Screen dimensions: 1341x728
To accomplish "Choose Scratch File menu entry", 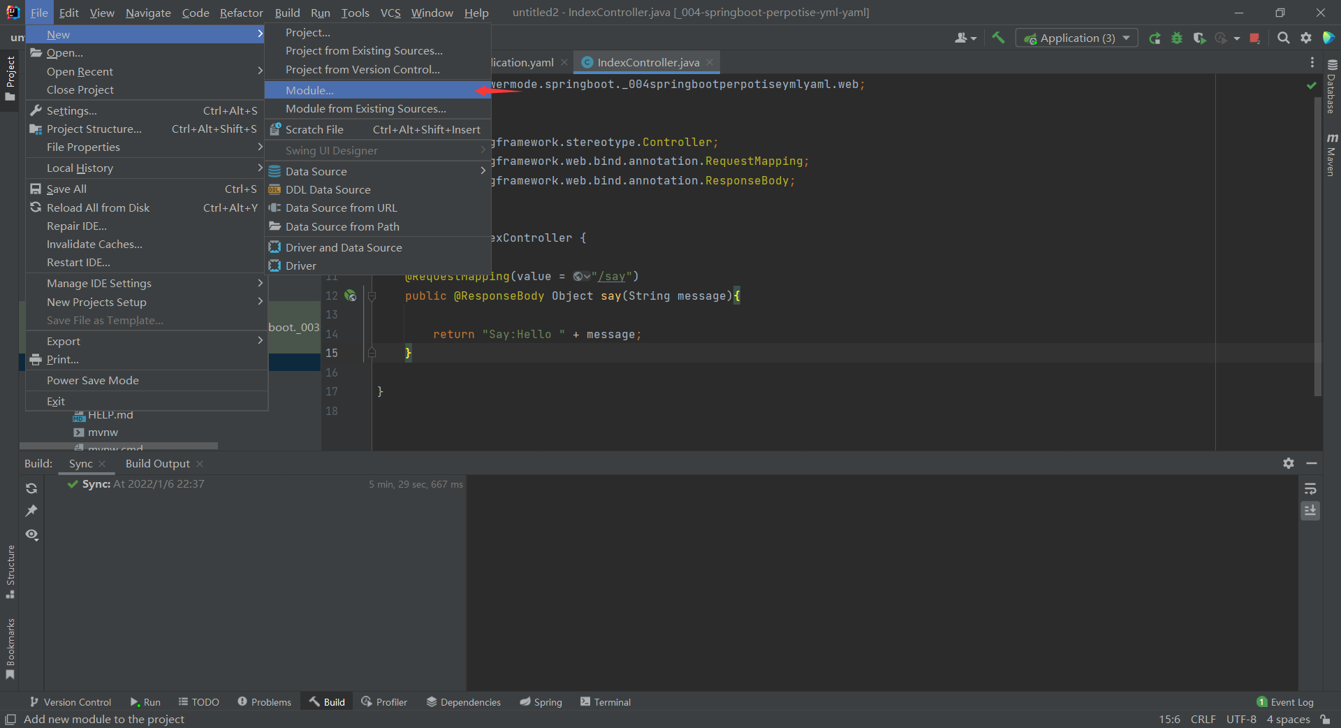I will [378, 129].
